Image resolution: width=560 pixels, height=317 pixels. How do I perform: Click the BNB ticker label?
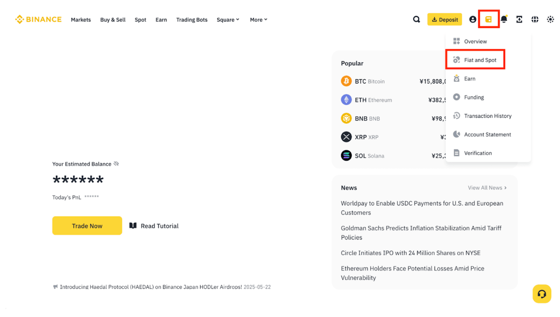pos(361,119)
